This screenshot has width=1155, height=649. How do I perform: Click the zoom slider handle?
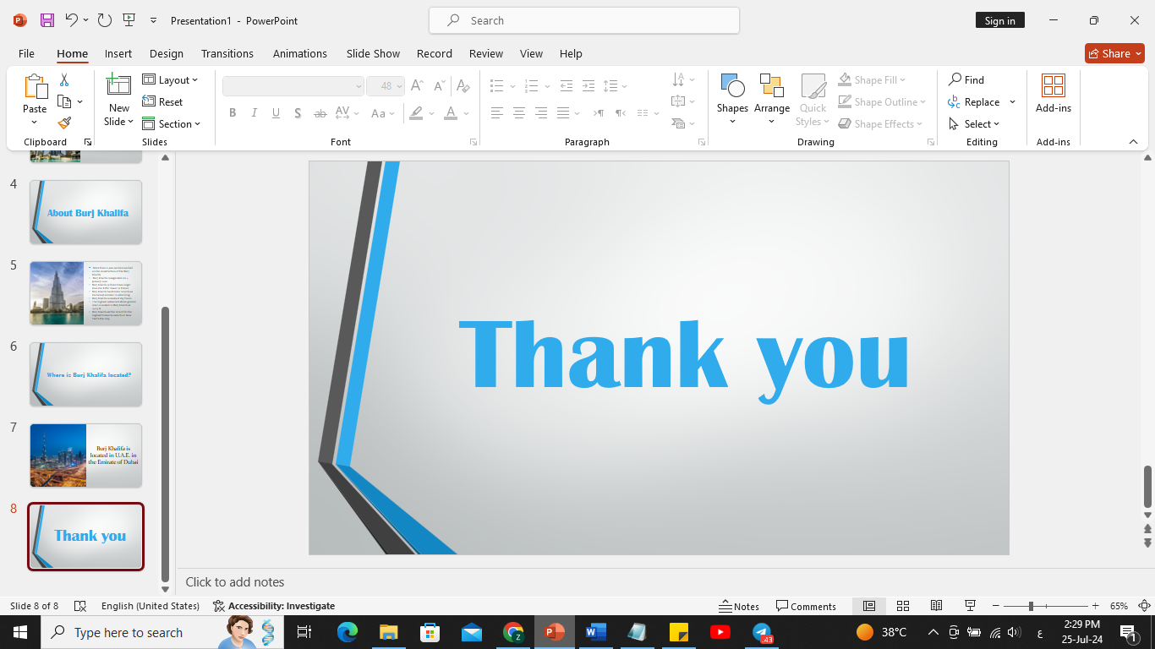pos(1031,606)
